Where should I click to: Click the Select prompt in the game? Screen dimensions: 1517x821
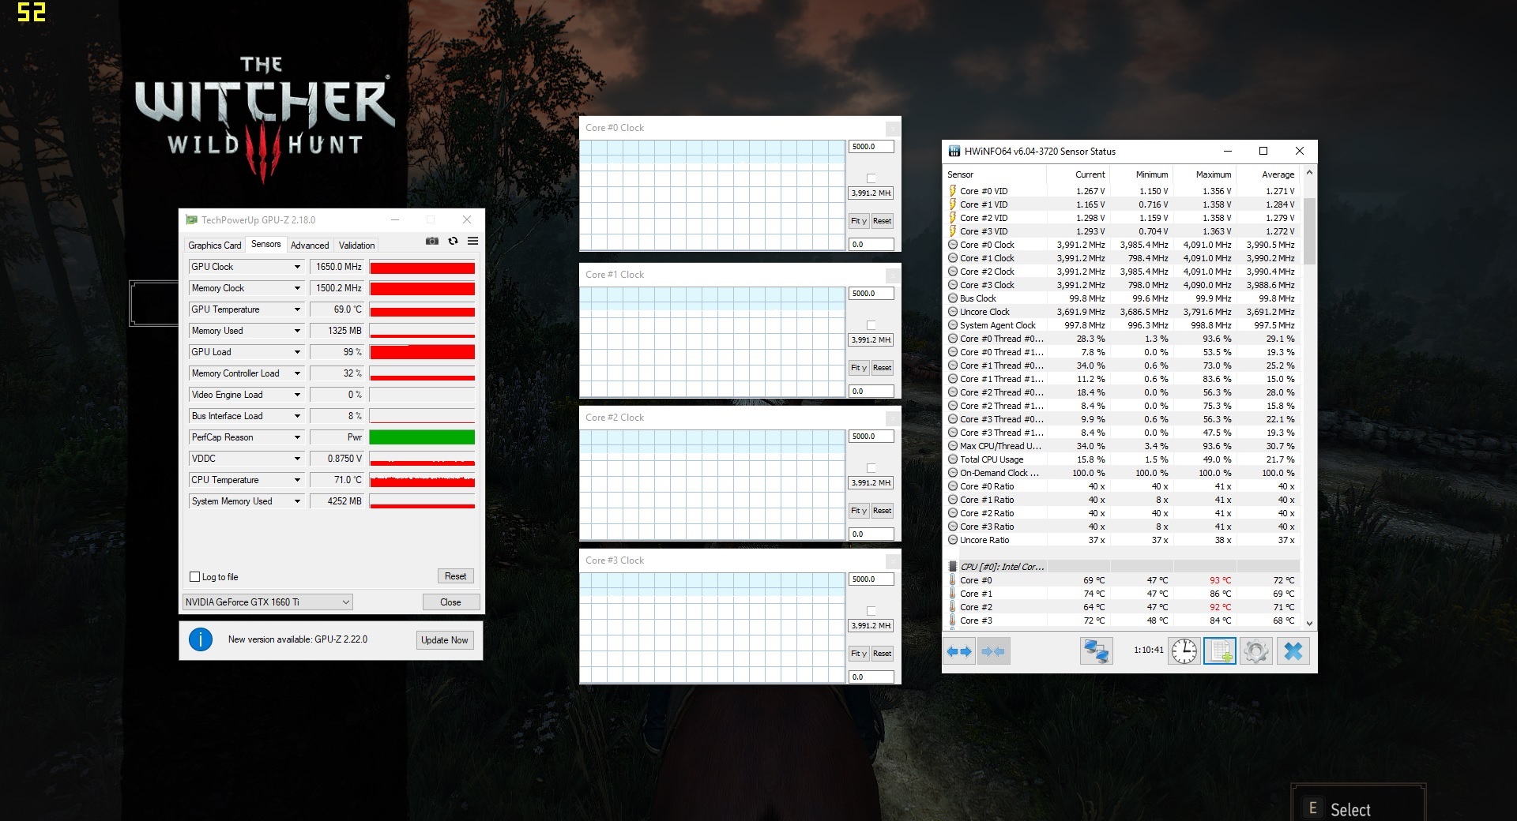coord(1350,810)
